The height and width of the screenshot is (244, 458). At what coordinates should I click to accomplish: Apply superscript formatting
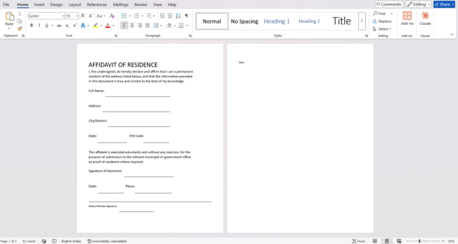coord(75,26)
